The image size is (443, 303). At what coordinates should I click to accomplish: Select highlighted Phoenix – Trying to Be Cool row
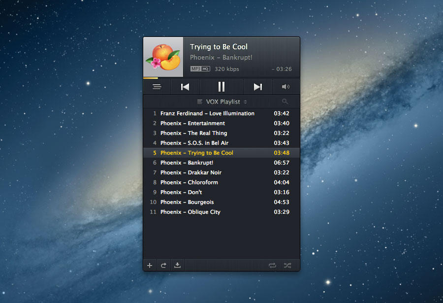(221, 153)
